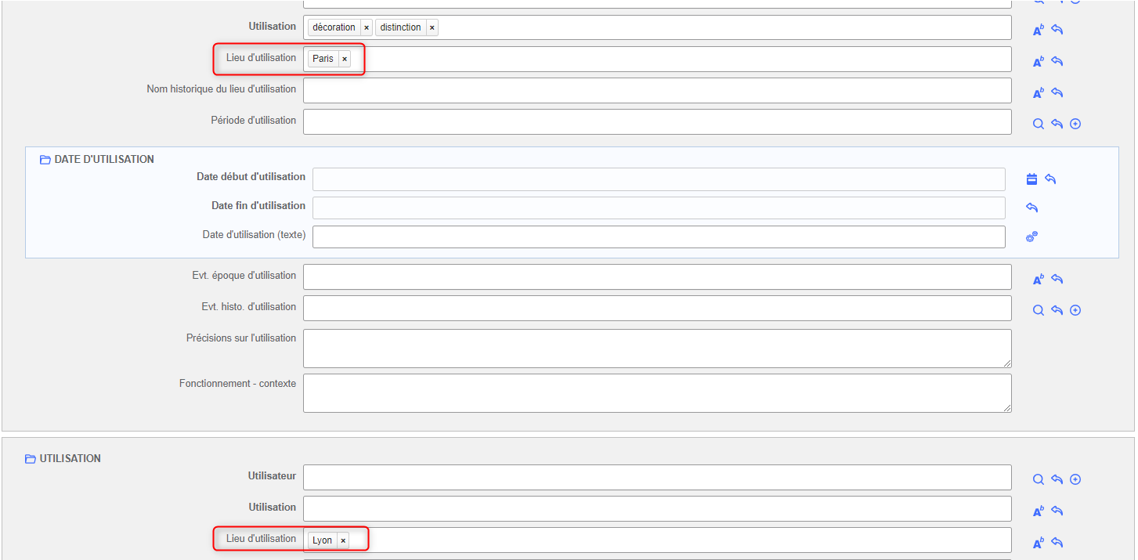The image size is (1138, 560).
Task: Delete the Paris tag using its ×
Action: (x=345, y=59)
